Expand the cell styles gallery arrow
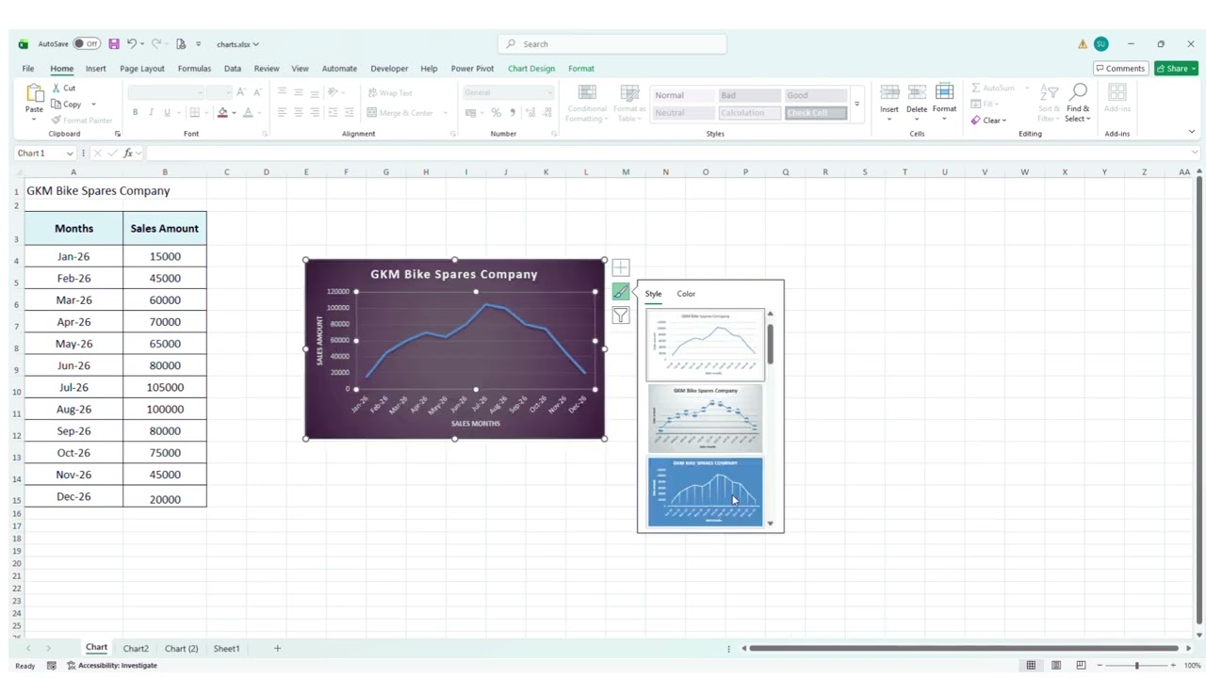Viewport: 1206px width, 678px height. pos(856,105)
